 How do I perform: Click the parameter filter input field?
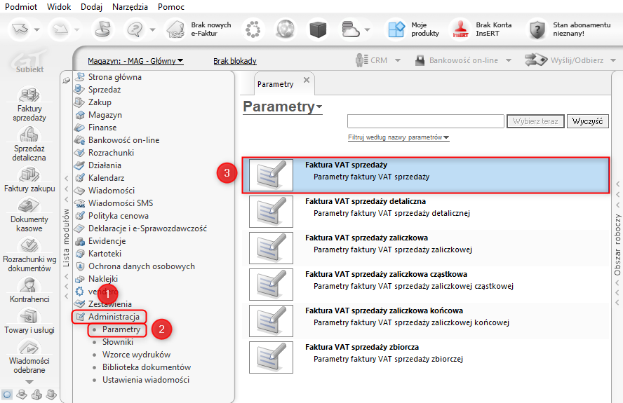pos(426,121)
